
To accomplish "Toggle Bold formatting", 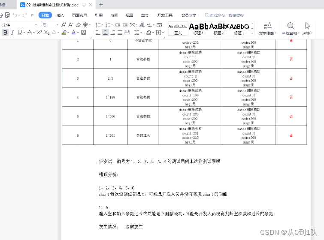I will click(x=6, y=33).
